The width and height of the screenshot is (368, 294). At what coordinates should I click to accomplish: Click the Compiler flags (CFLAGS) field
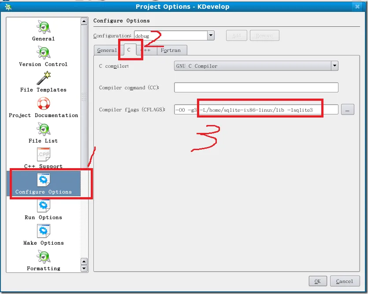(x=256, y=110)
